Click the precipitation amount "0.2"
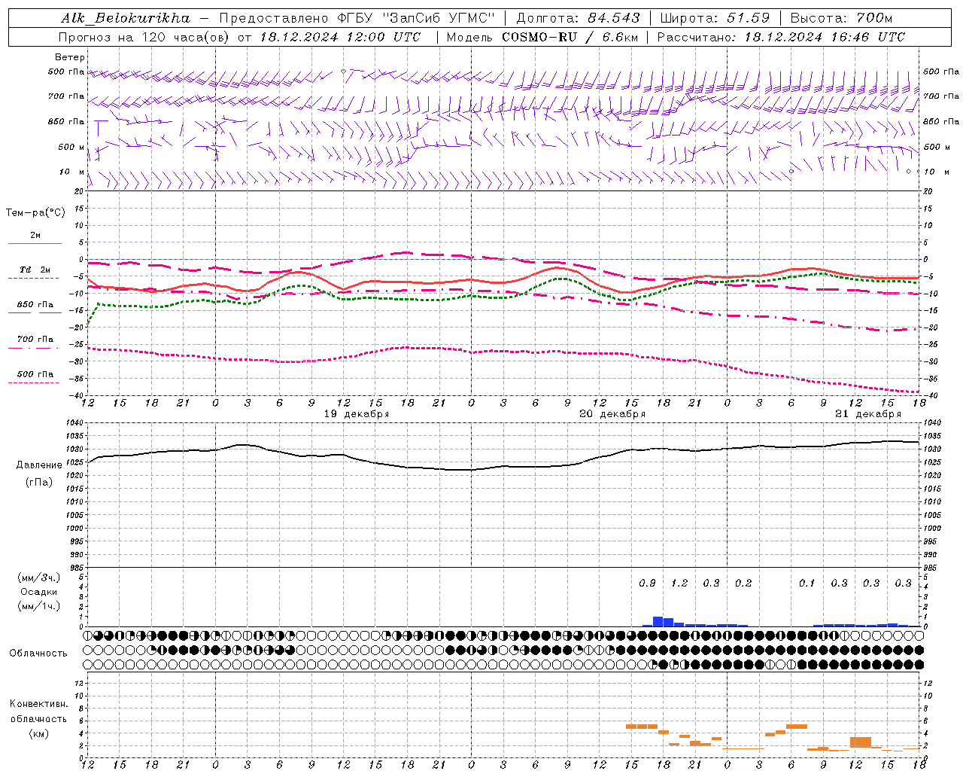The height and width of the screenshot is (771, 963). 743,584
